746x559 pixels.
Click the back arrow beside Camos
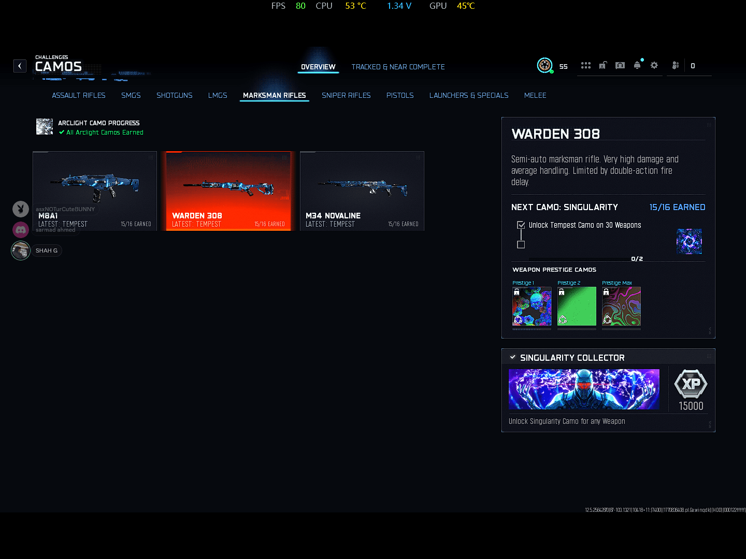click(20, 66)
